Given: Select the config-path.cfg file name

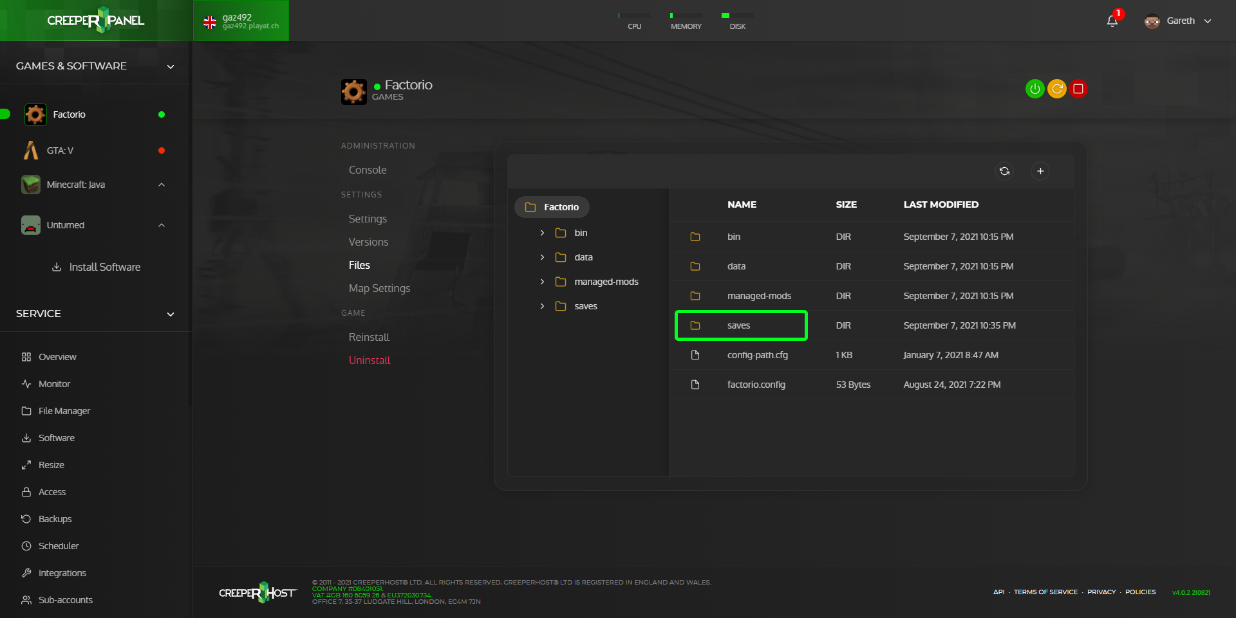Looking at the screenshot, I should [x=758, y=355].
